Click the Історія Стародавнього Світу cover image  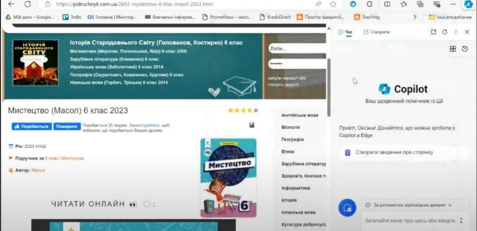click(35, 63)
